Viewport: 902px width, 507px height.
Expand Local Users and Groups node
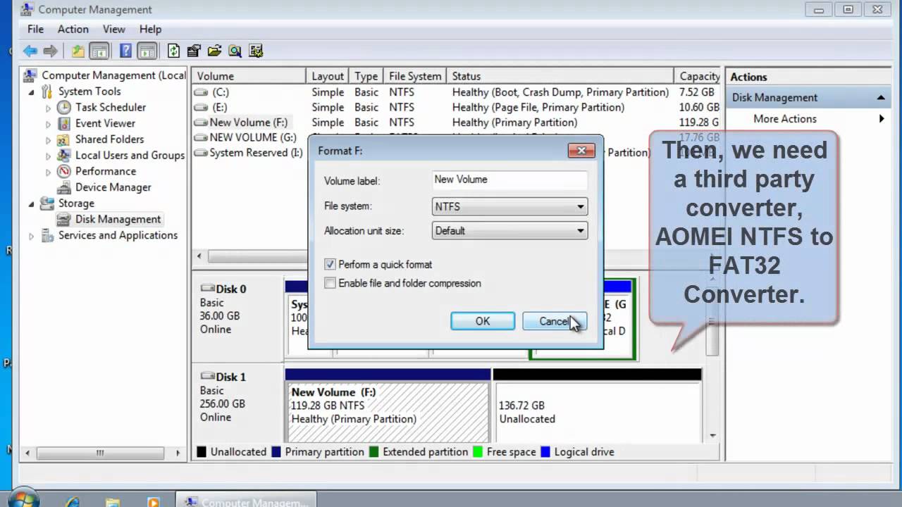(x=48, y=156)
